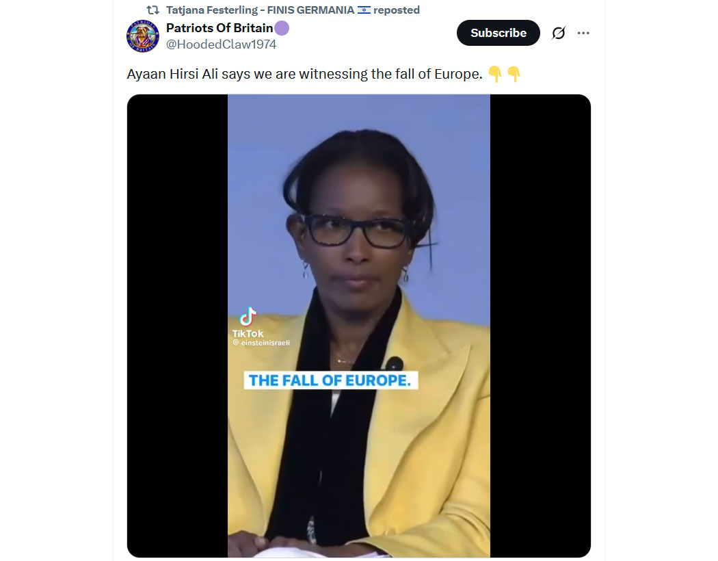The image size is (718, 561).
Task: Click the black bar right of the video
Action: [540, 326]
